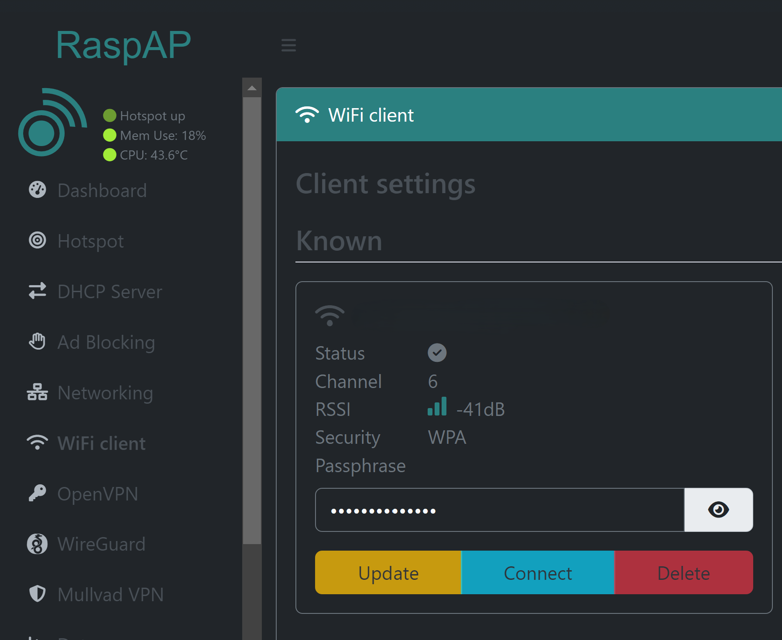
Task: Open the Networking page
Action: point(106,393)
